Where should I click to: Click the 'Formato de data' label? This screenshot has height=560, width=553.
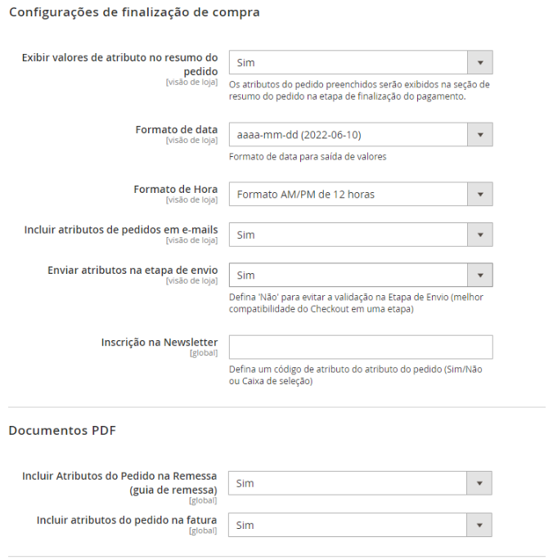point(177,129)
